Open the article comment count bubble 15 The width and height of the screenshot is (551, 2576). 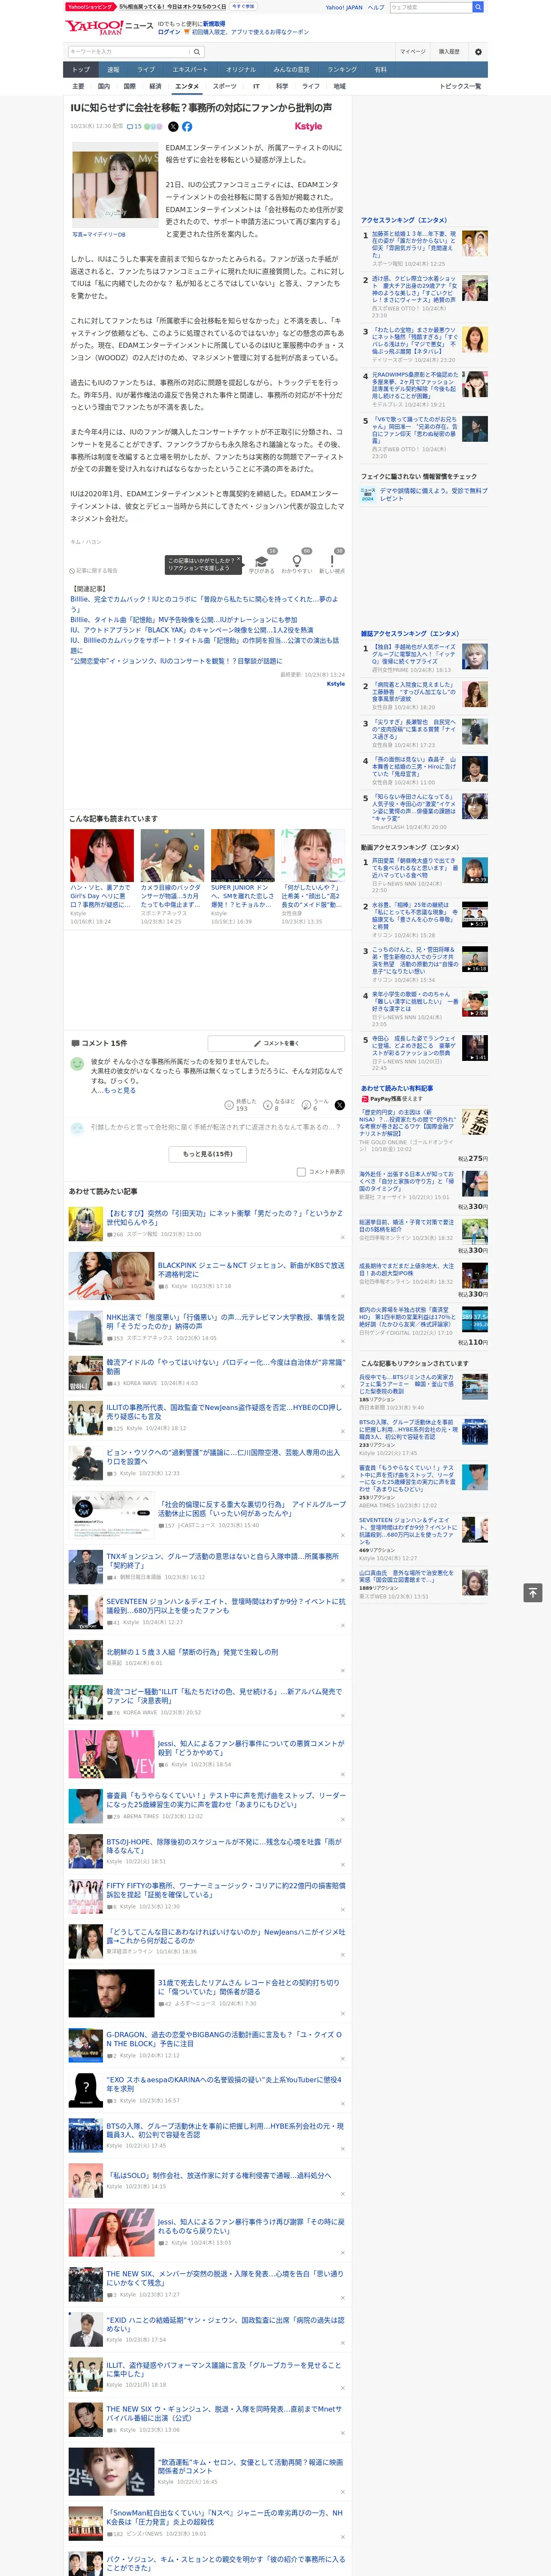[134, 127]
